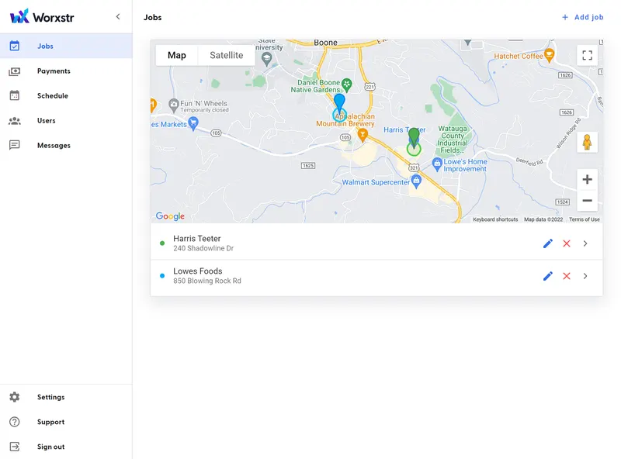Click the Worxstr logo
Image resolution: width=621 pixels, height=459 pixels.
point(42,16)
